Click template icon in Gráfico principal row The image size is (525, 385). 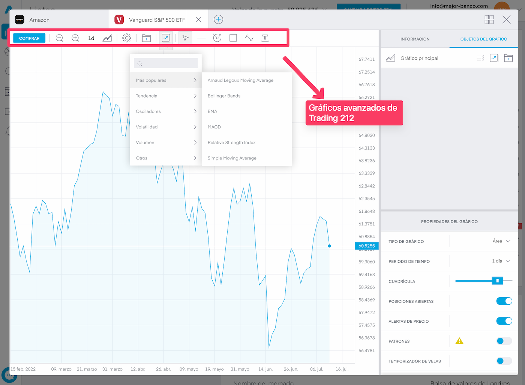coord(508,58)
